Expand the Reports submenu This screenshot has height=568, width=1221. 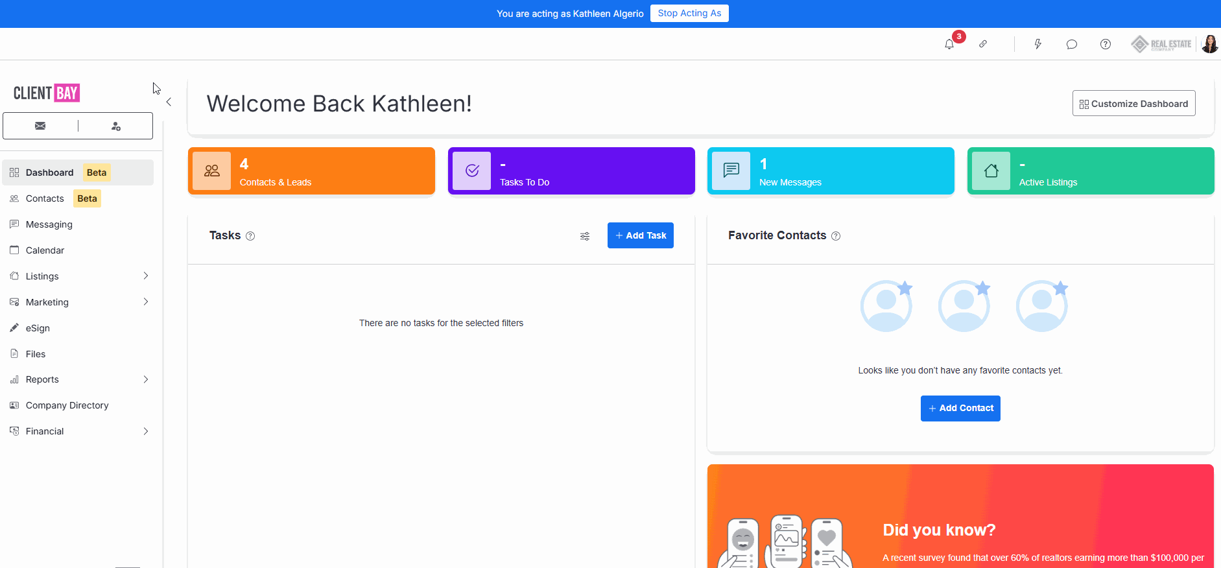point(145,379)
